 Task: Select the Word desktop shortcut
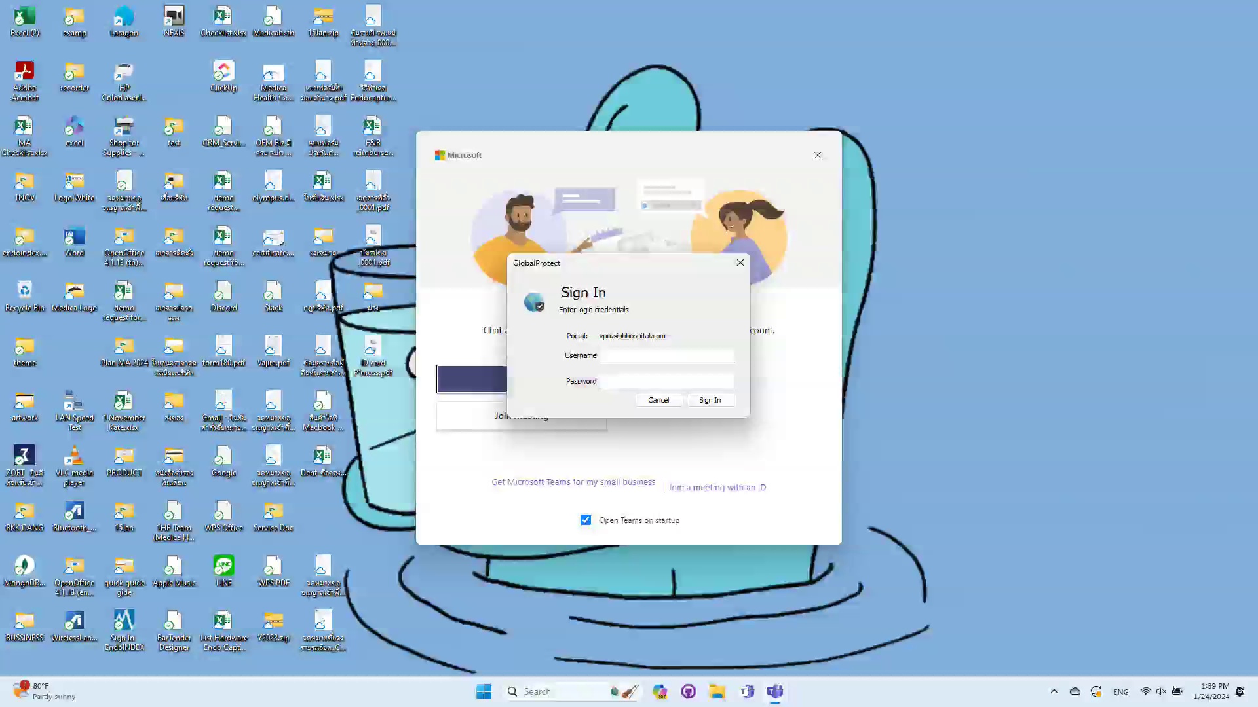pyautogui.click(x=75, y=242)
